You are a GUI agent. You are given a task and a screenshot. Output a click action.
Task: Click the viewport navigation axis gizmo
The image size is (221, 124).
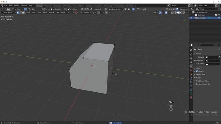click(183, 19)
